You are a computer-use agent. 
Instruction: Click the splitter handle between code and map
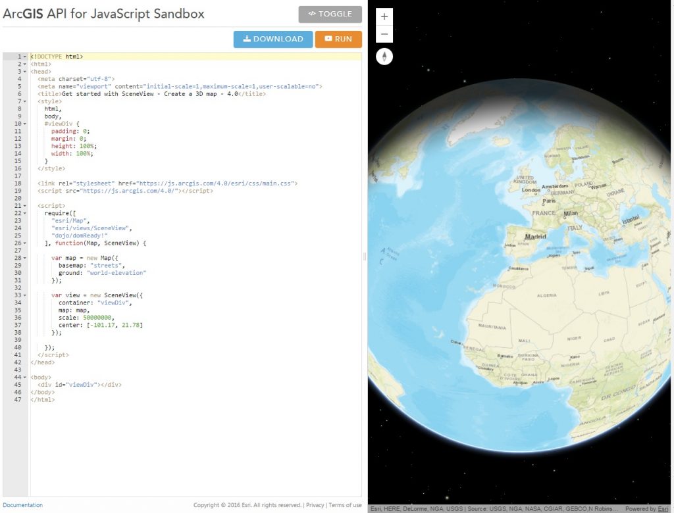pyautogui.click(x=365, y=256)
